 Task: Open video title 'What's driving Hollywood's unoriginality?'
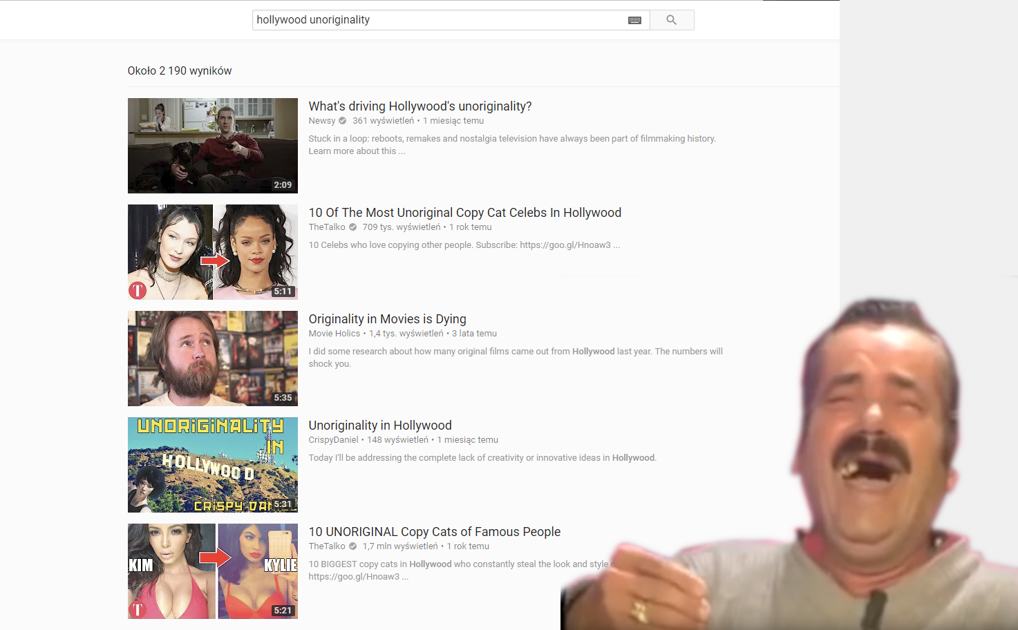tap(420, 106)
